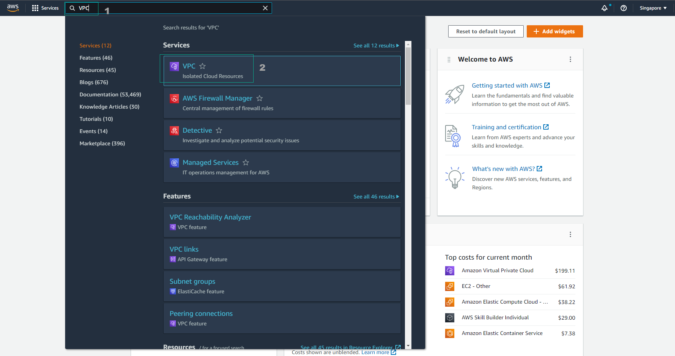Favorite AWS Firewall Manager star
The width and height of the screenshot is (675, 356).
click(x=259, y=98)
